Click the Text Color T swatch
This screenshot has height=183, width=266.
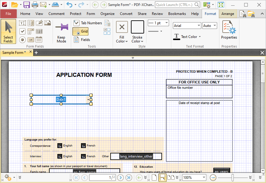pyautogui.click(x=176, y=37)
